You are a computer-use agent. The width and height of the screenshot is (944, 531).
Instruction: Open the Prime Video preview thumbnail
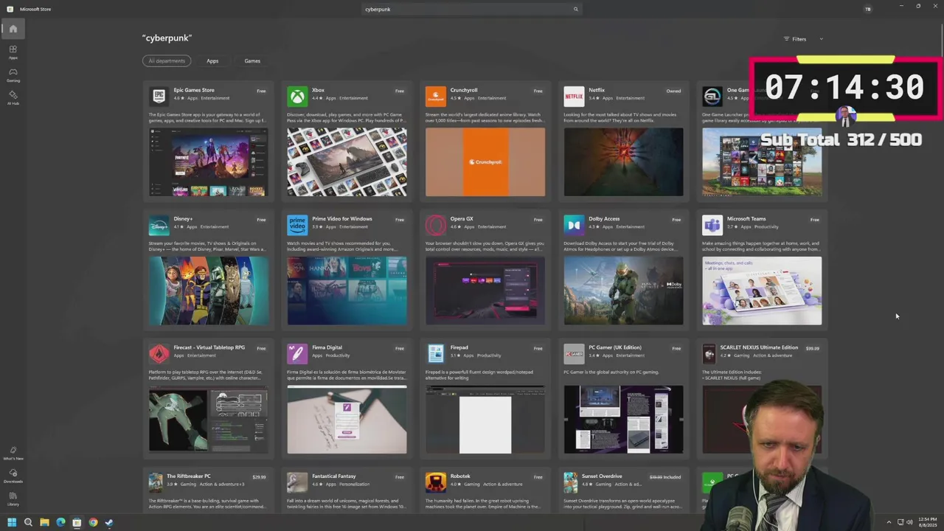coord(347,291)
